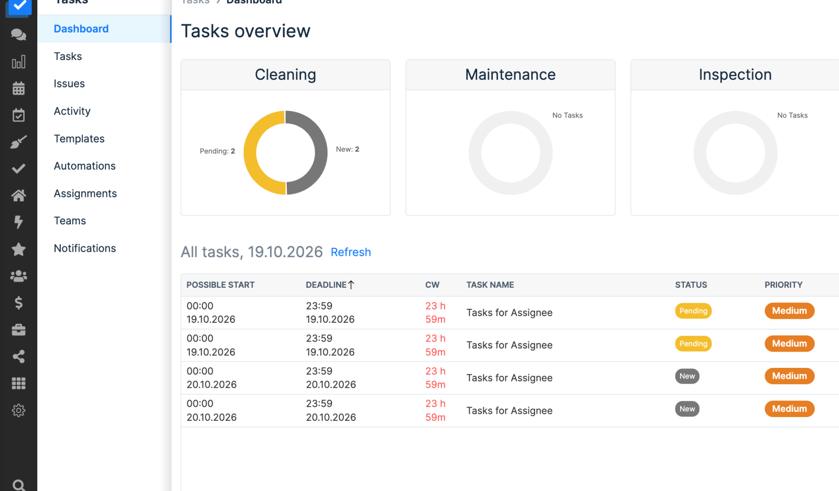Viewport: 839px width, 491px height.
Task: Sort by Task Name column header
Action: tap(490, 285)
